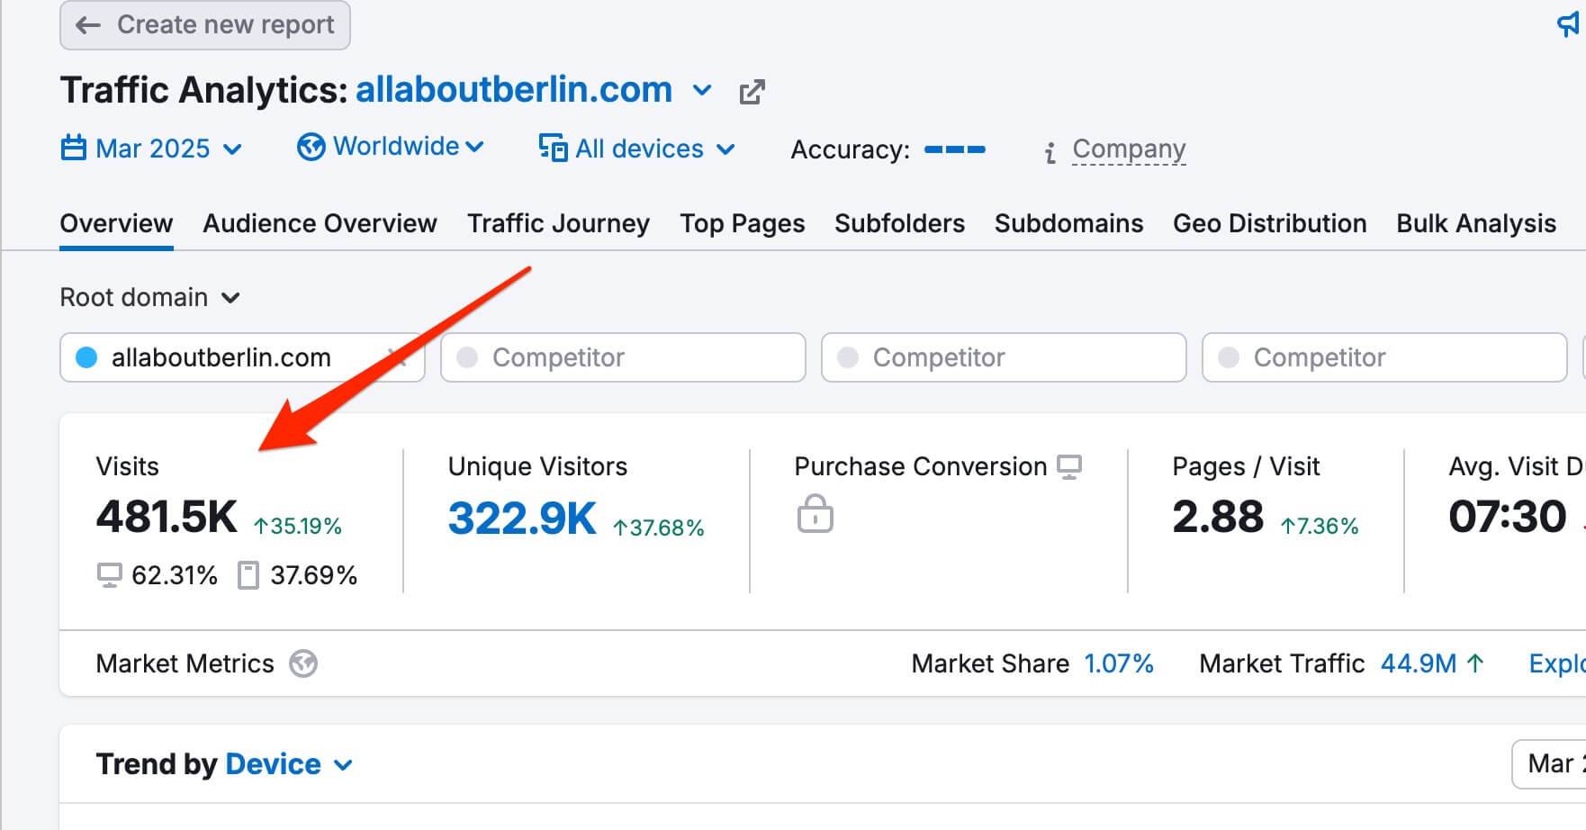The width and height of the screenshot is (1586, 830).
Task: Click the first Competitor input field
Action: click(623, 357)
